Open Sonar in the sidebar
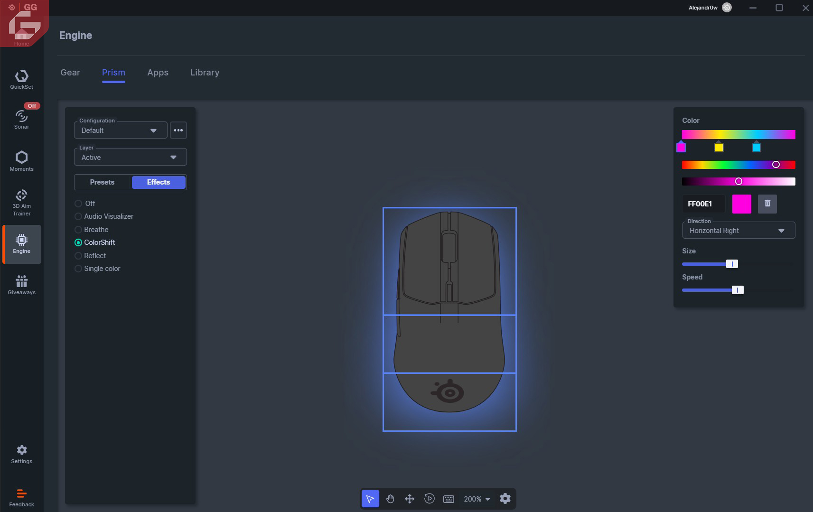This screenshot has height=512, width=813. point(22,119)
